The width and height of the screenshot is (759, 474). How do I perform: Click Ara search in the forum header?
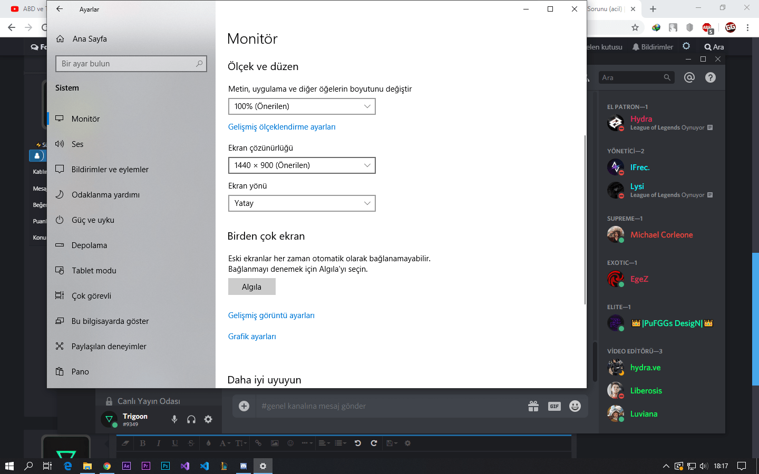[x=714, y=47]
